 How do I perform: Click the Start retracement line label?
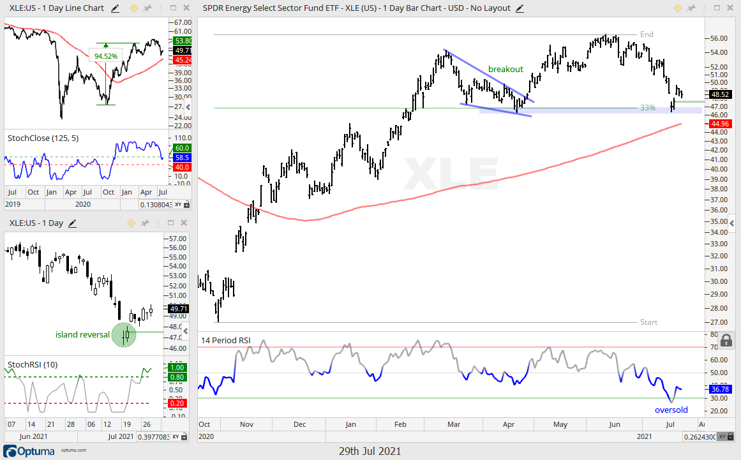[648, 322]
